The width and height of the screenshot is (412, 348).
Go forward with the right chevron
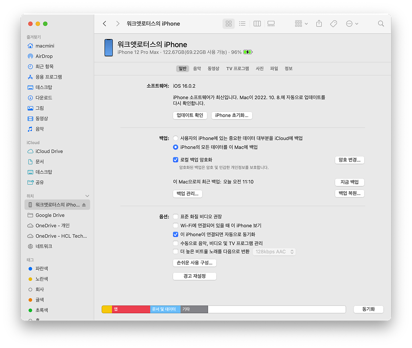(118, 24)
